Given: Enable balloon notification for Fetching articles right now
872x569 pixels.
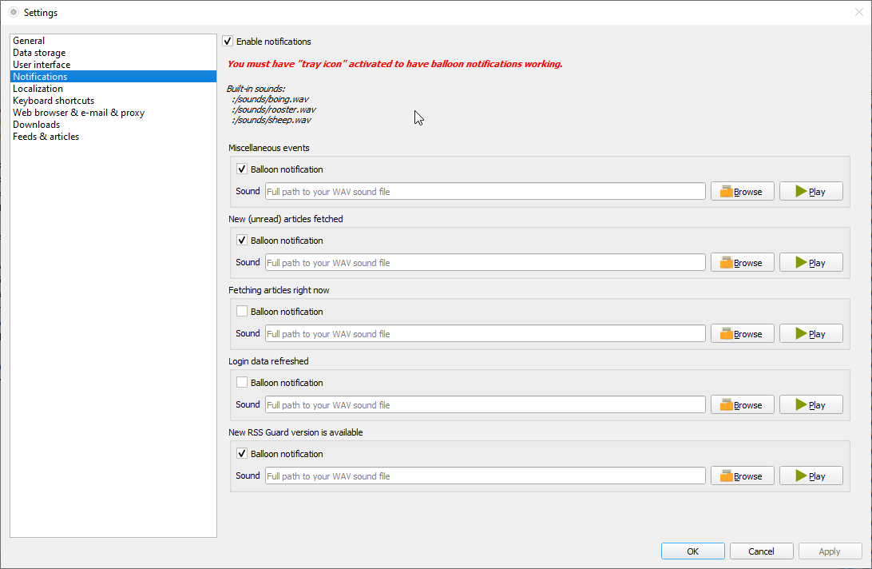Looking at the screenshot, I should (242, 312).
